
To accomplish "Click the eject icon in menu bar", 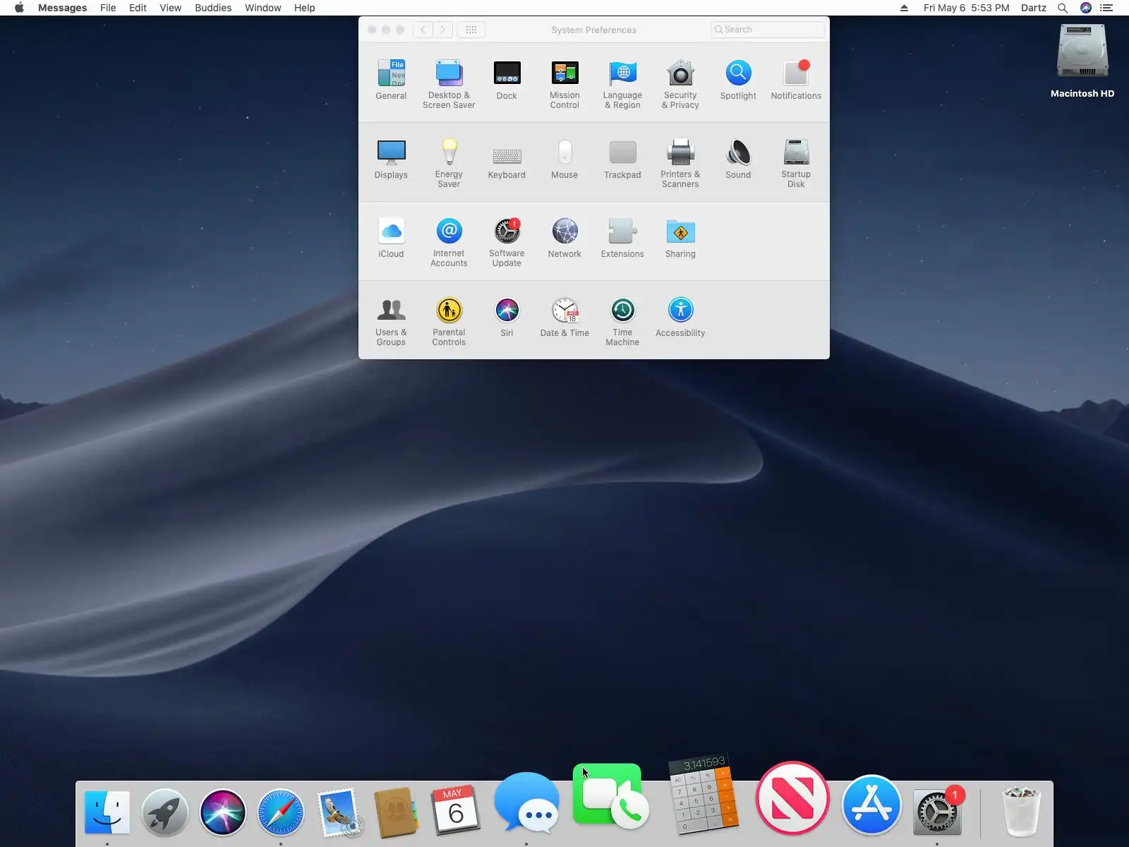I will (x=904, y=8).
